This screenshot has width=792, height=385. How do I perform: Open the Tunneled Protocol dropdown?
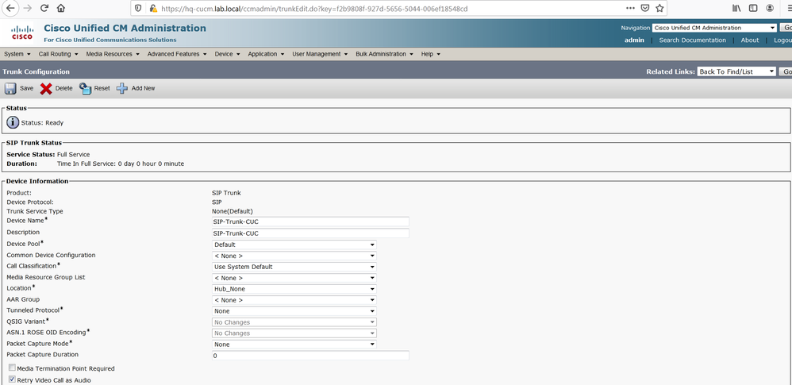294,311
